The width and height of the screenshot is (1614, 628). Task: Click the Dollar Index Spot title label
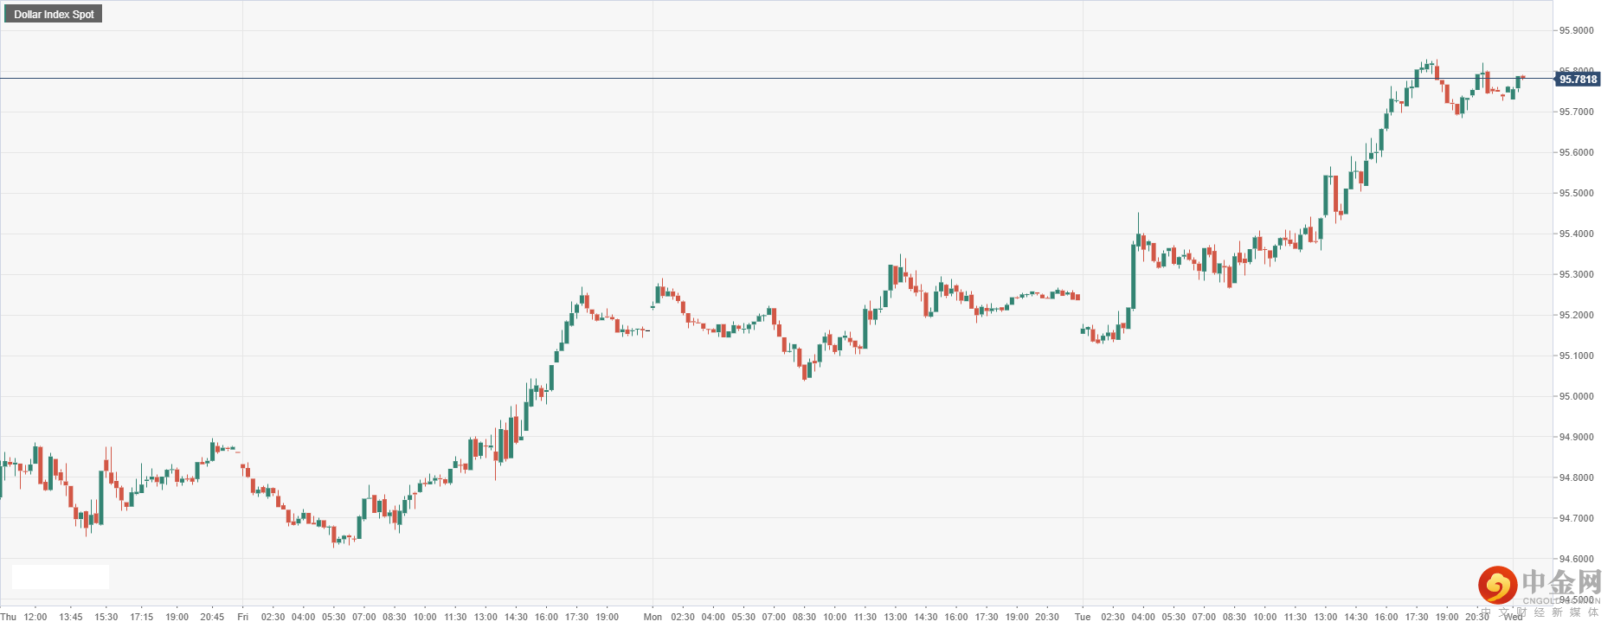click(54, 14)
